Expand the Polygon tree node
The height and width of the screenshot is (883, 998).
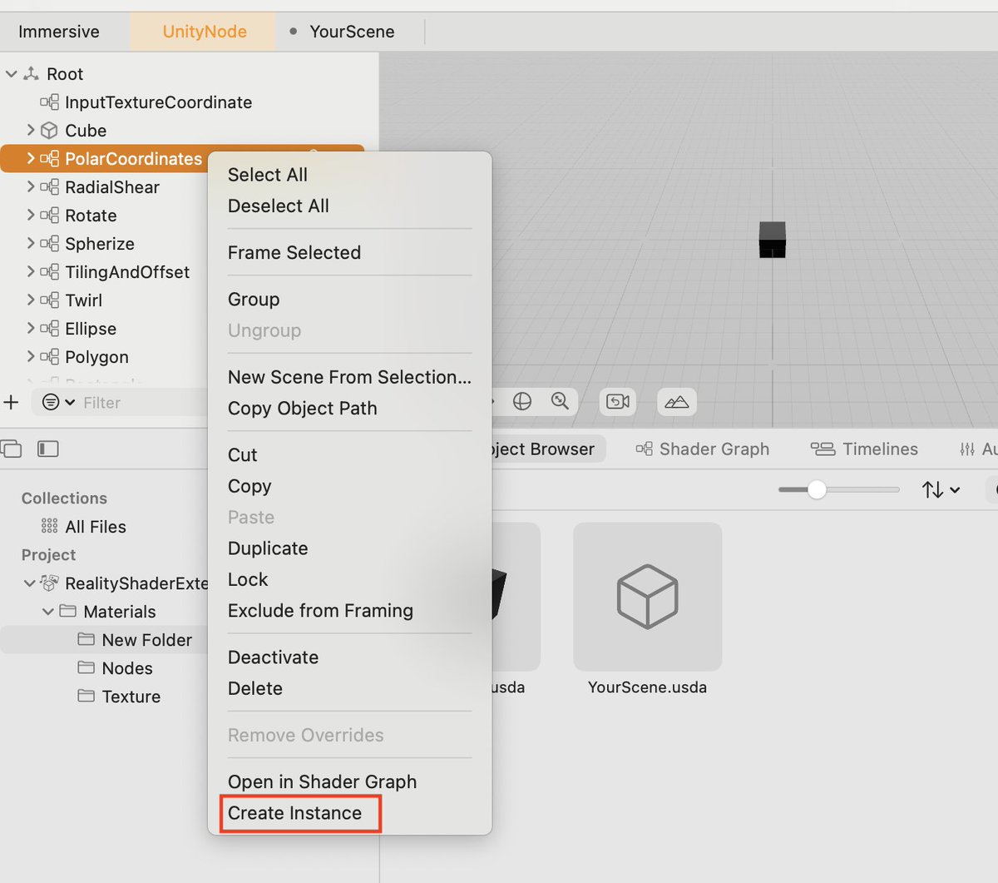[31, 357]
